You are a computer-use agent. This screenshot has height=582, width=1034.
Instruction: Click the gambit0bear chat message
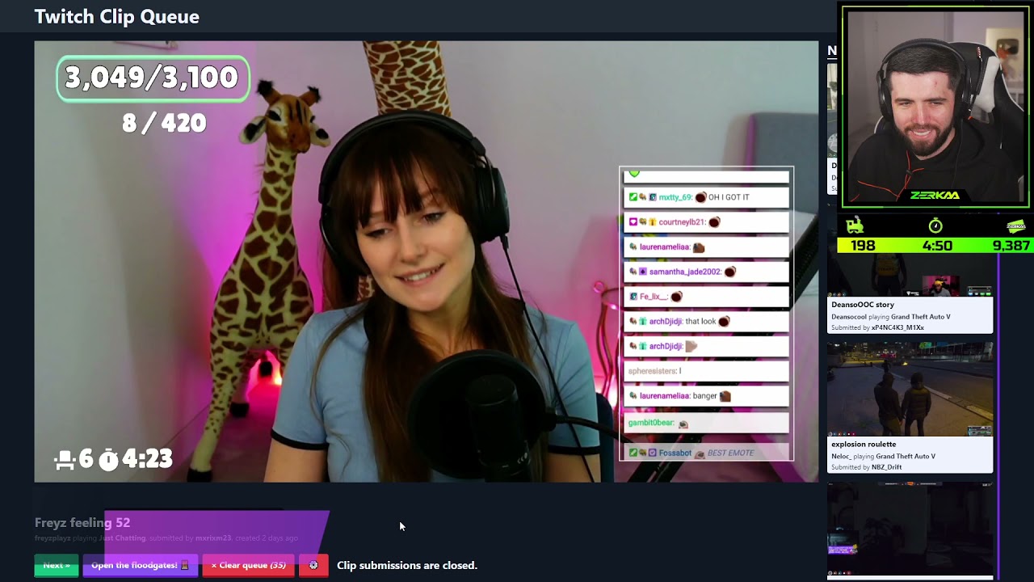click(x=706, y=423)
